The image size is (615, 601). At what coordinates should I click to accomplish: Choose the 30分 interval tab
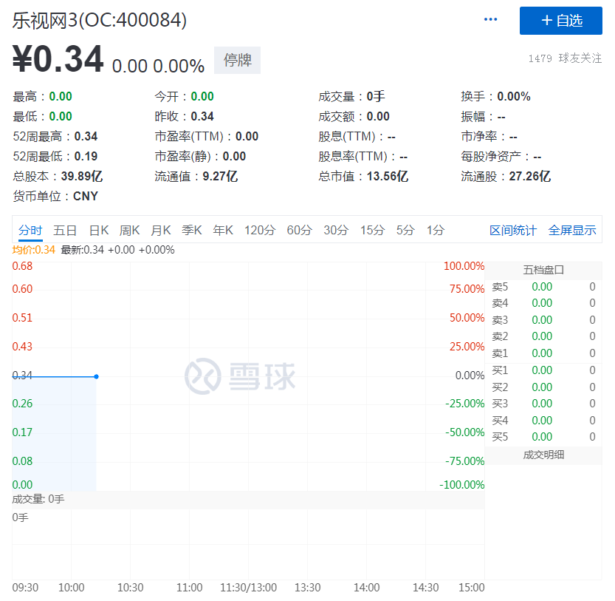click(x=336, y=230)
